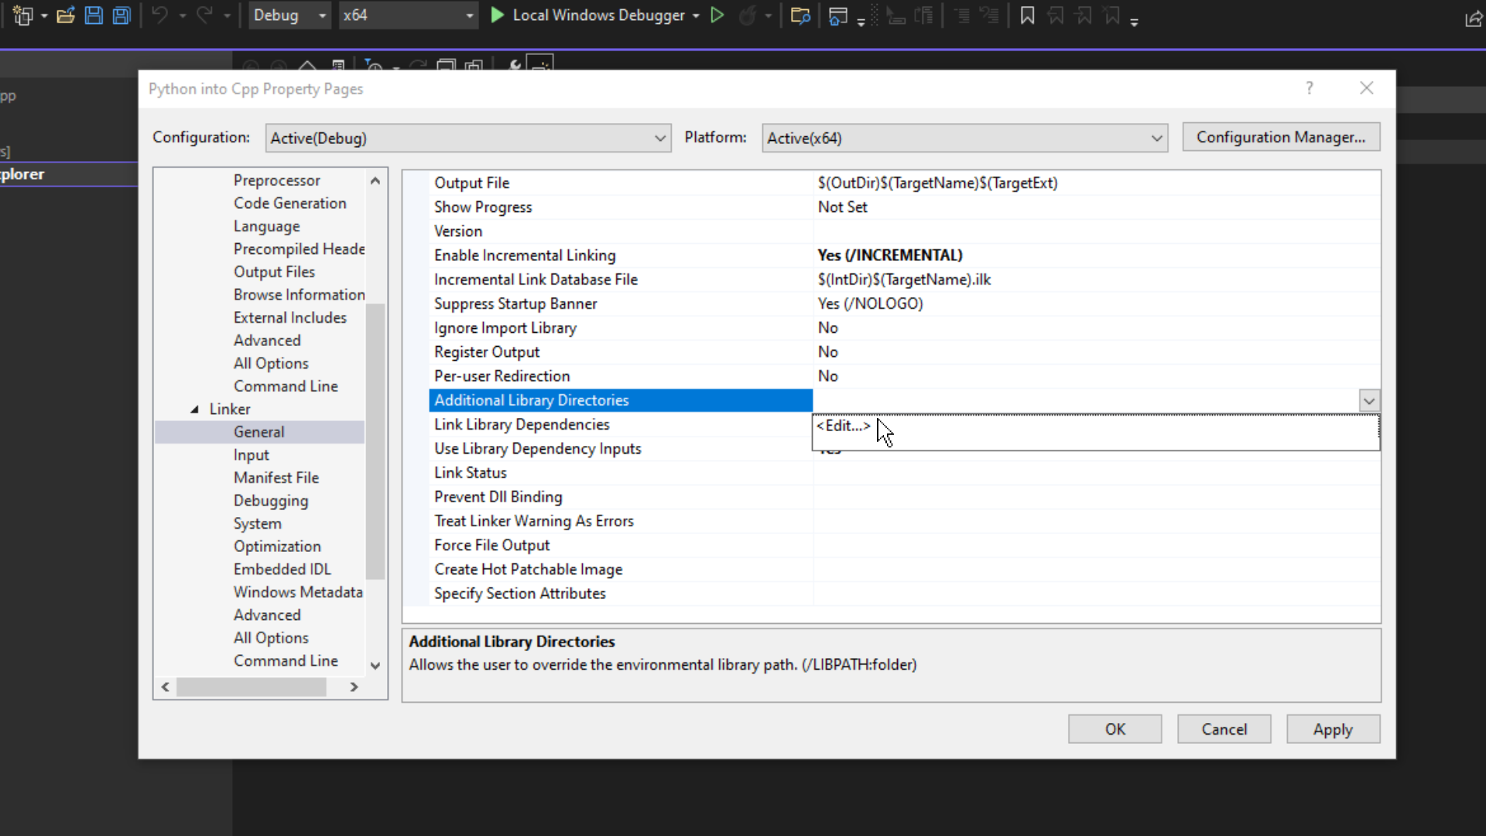Click the save file icon
Viewport: 1486px width, 836px height.
tap(93, 15)
